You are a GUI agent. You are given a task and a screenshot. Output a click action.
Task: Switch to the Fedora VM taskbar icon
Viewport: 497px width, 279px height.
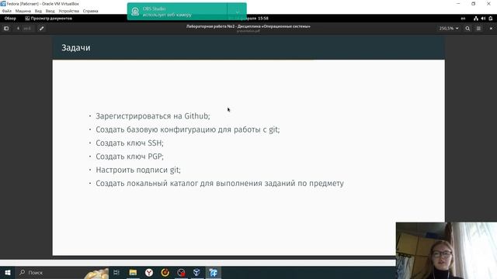(214, 272)
